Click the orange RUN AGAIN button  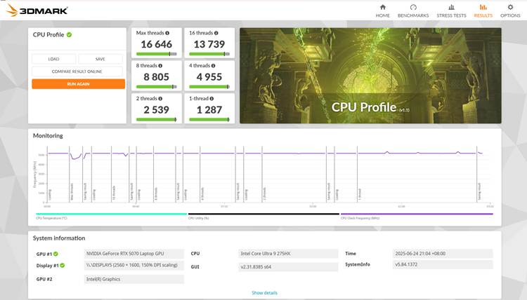tap(78, 84)
